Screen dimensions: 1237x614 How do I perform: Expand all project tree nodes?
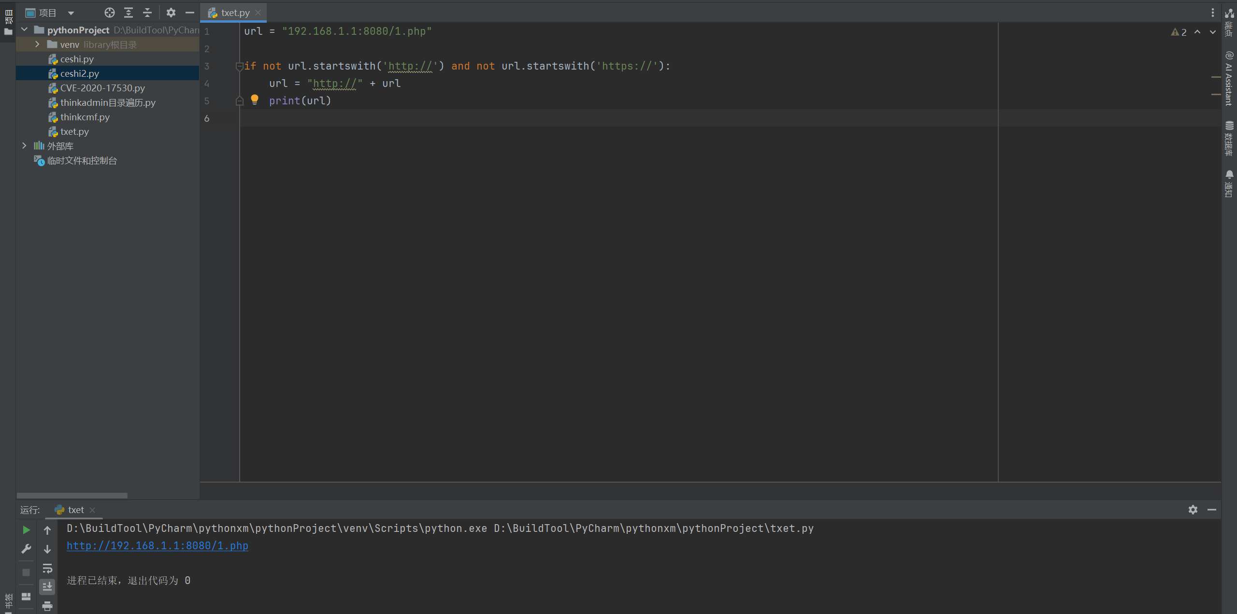[129, 13]
